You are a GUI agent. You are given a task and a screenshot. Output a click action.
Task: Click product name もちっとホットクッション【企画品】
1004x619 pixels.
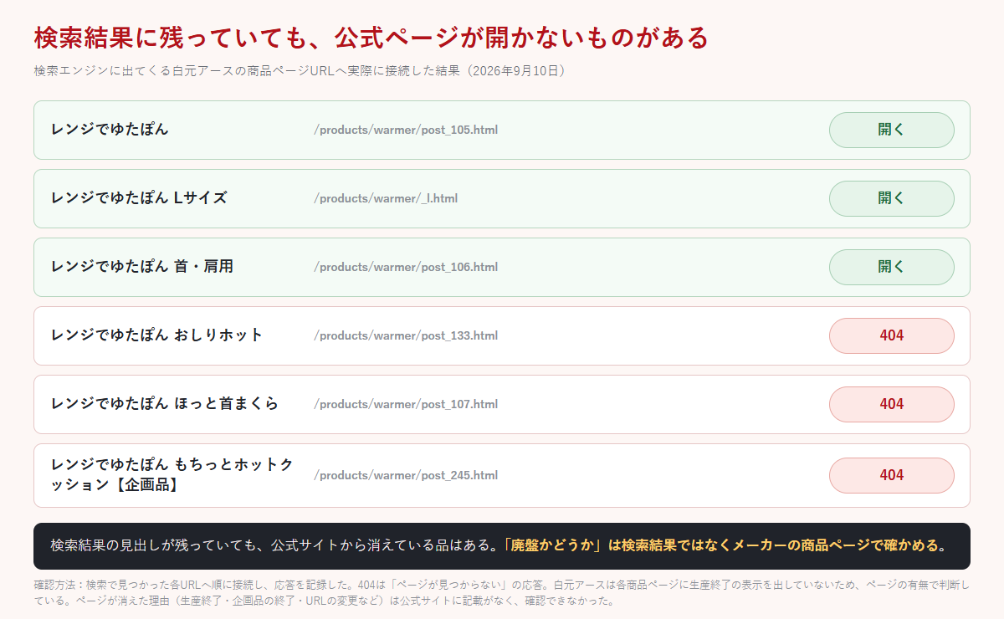[x=172, y=475]
